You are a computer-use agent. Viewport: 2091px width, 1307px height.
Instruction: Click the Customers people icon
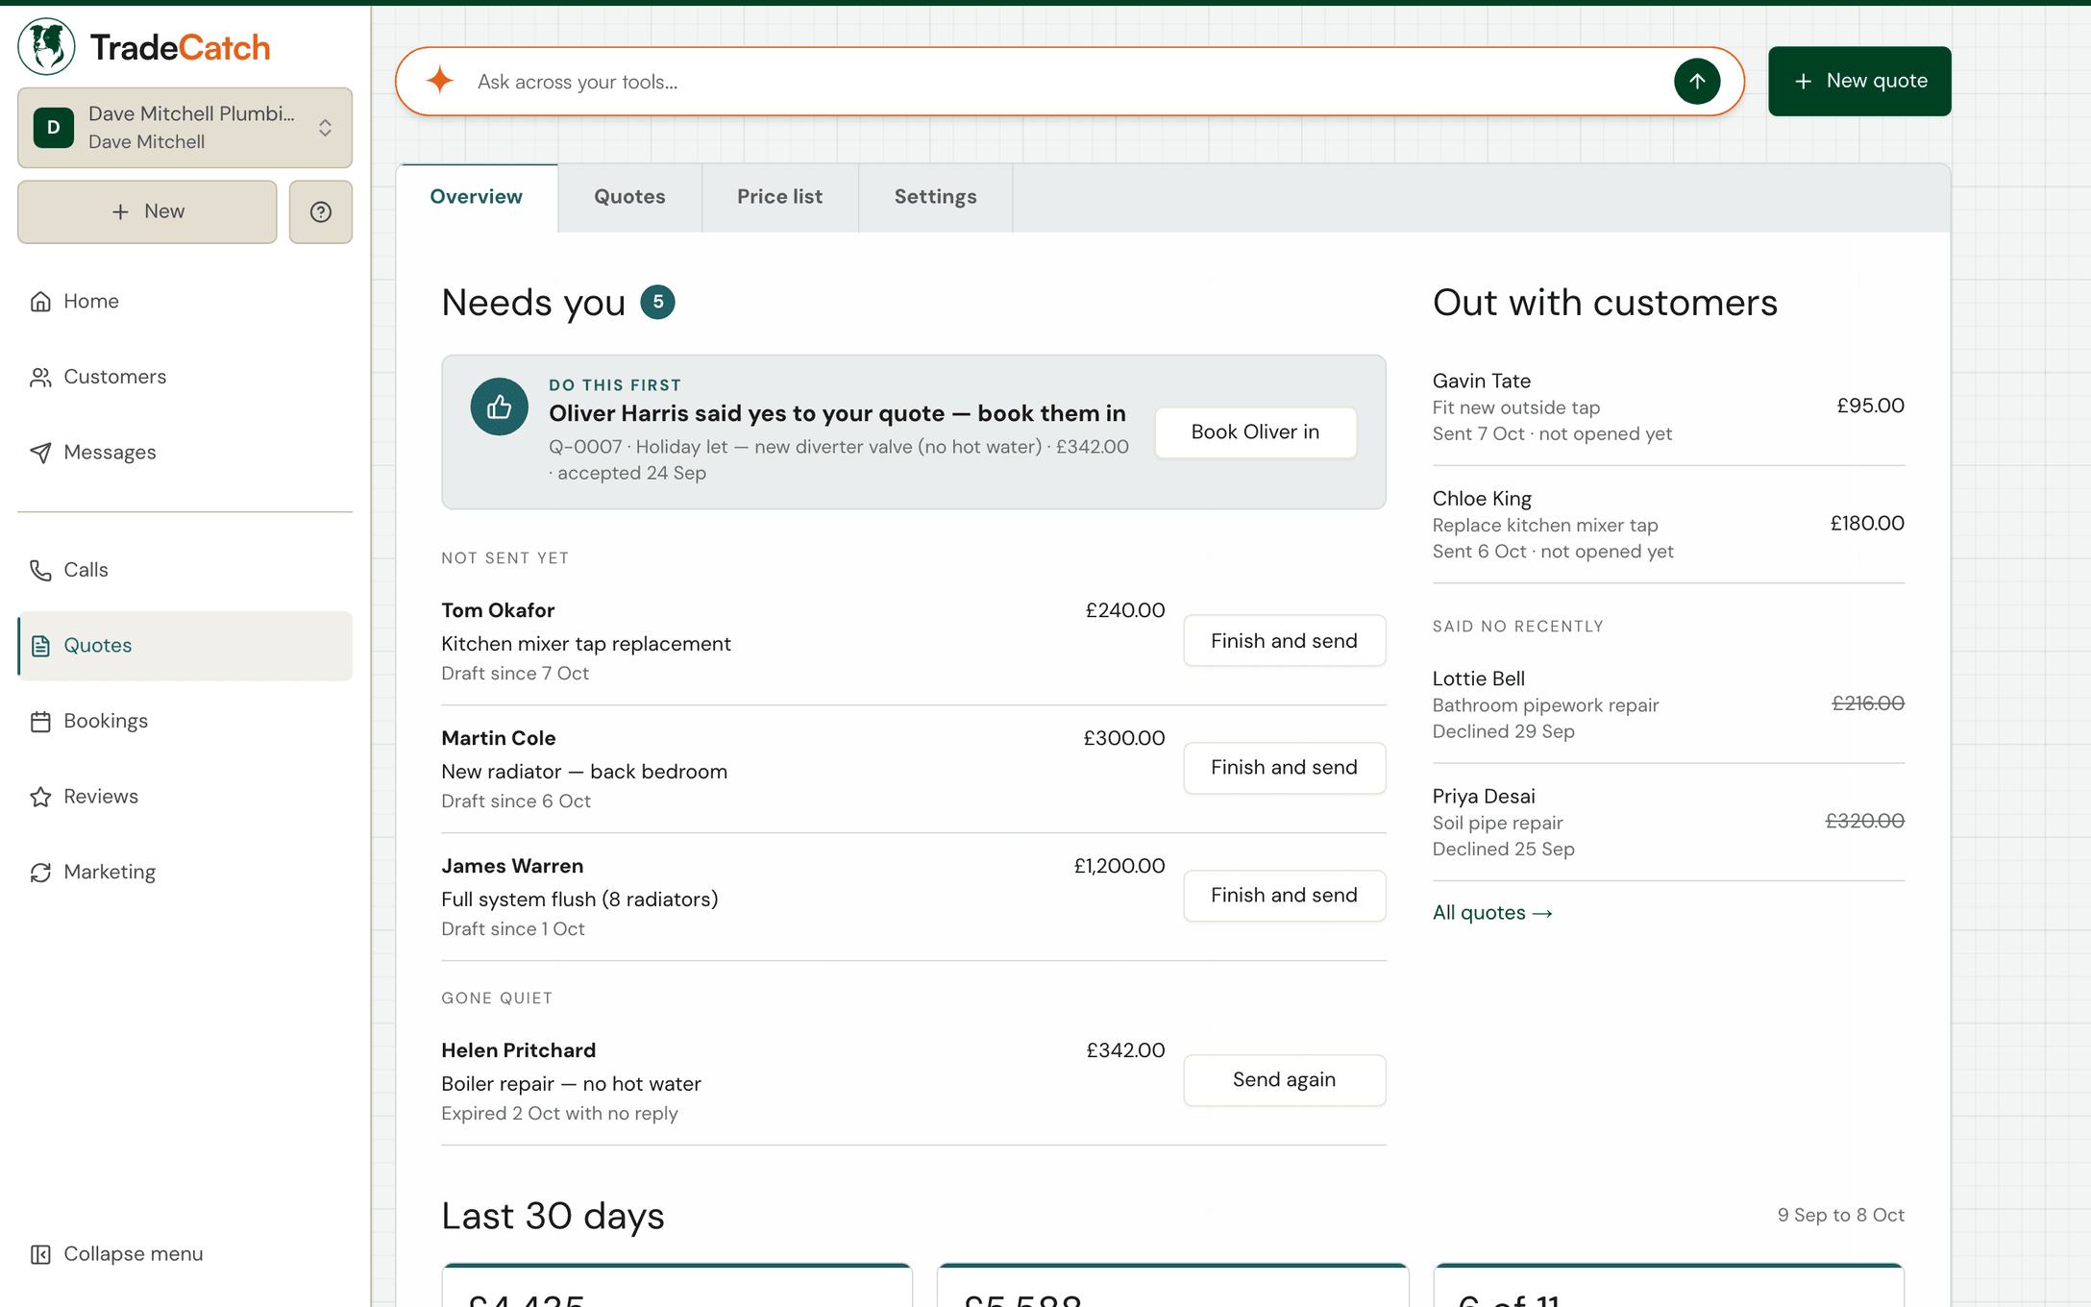point(40,377)
